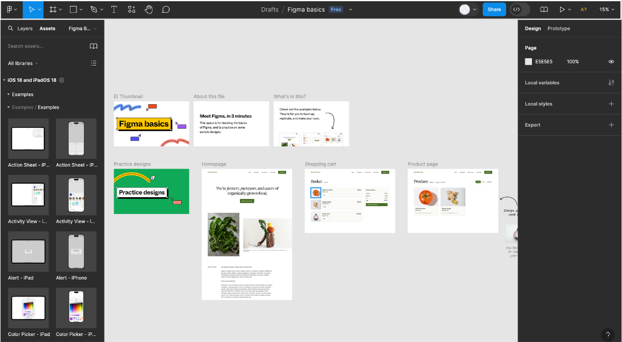This screenshot has height=342, width=622.
Task: Switch to the Prototype tab
Action: [x=559, y=29]
